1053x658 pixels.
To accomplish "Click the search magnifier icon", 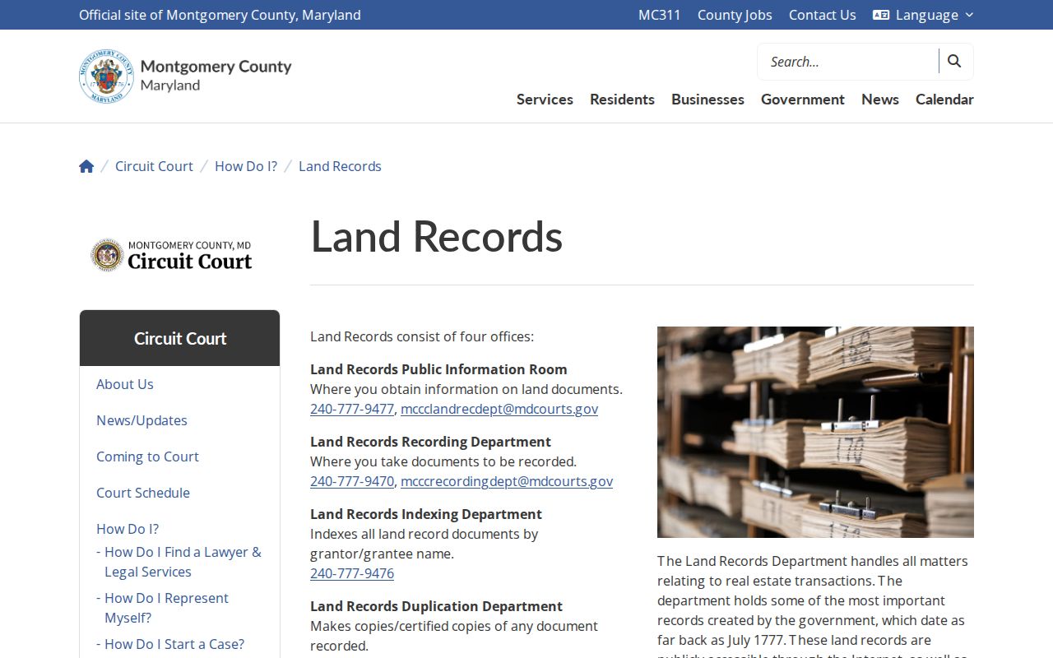I will point(954,61).
